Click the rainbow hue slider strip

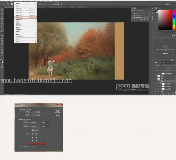(174, 20)
